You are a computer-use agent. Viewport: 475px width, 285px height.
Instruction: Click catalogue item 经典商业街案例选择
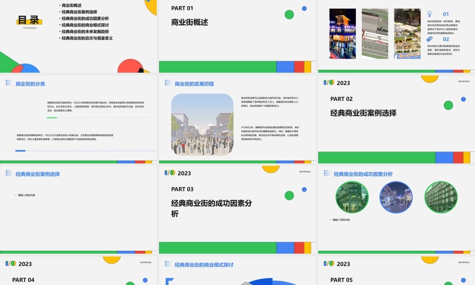pos(79,12)
